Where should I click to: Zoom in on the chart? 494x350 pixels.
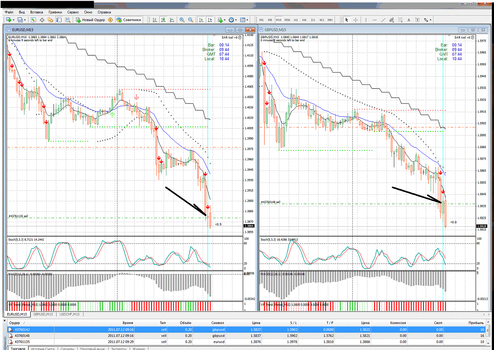[x=182, y=20]
